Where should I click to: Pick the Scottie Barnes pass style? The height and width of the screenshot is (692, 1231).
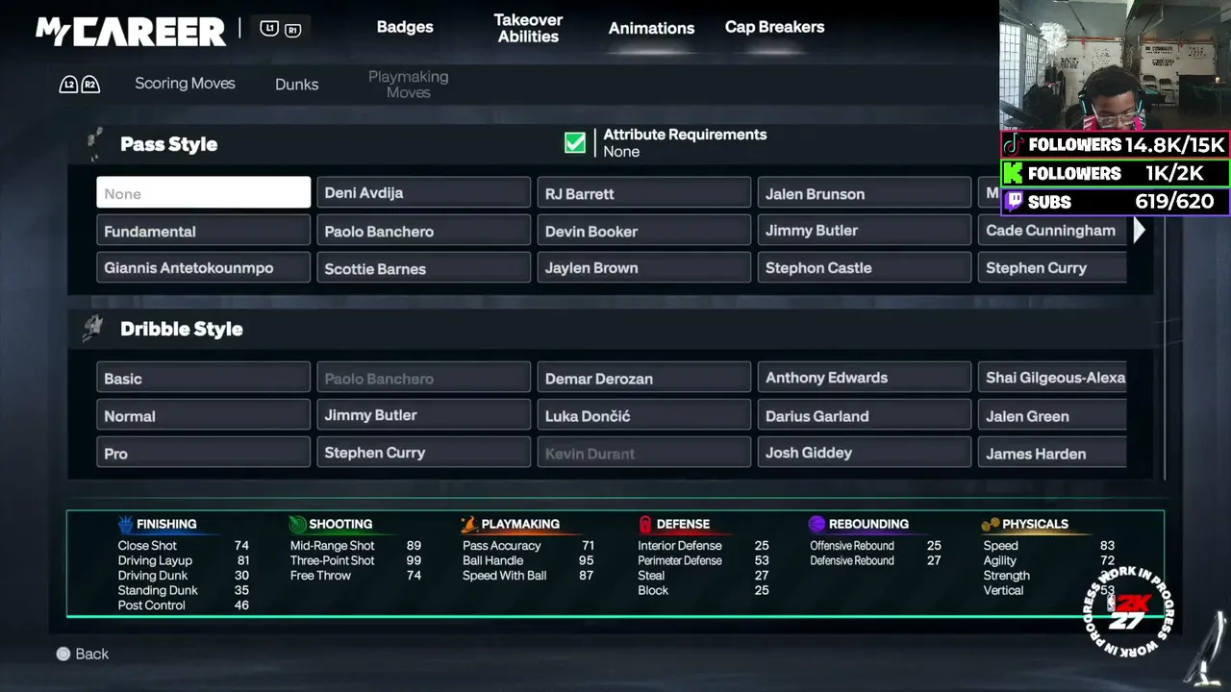pos(423,268)
